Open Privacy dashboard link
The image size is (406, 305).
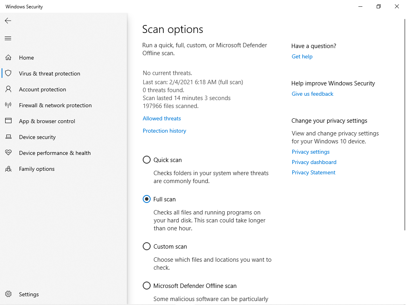314,162
